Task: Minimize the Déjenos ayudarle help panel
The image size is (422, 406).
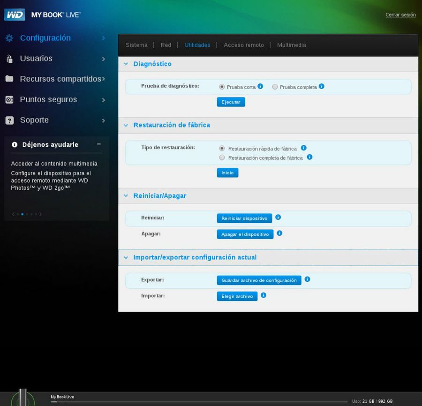Action: click(x=98, y=144)
